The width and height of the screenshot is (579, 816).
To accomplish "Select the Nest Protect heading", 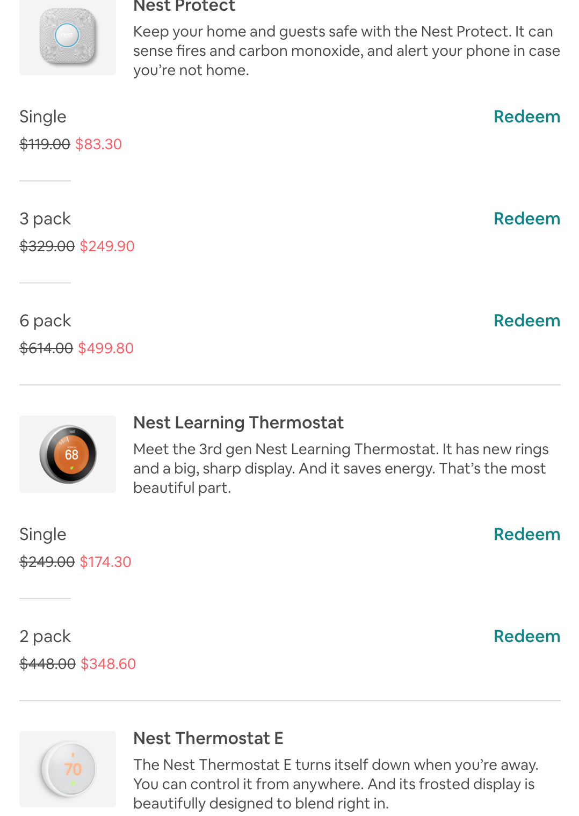I will 184,6.
